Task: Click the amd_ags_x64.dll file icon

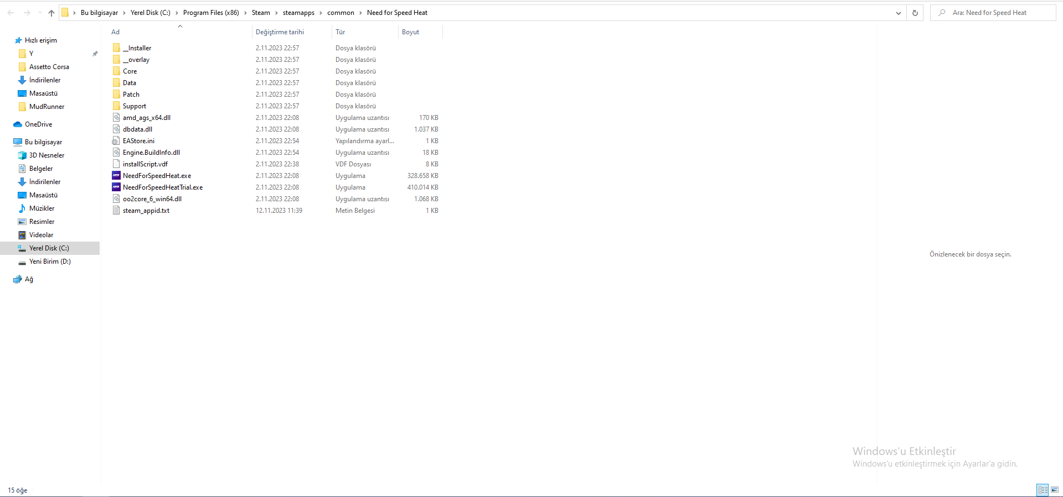Action: pyautogui.click(x=116, y=118)
